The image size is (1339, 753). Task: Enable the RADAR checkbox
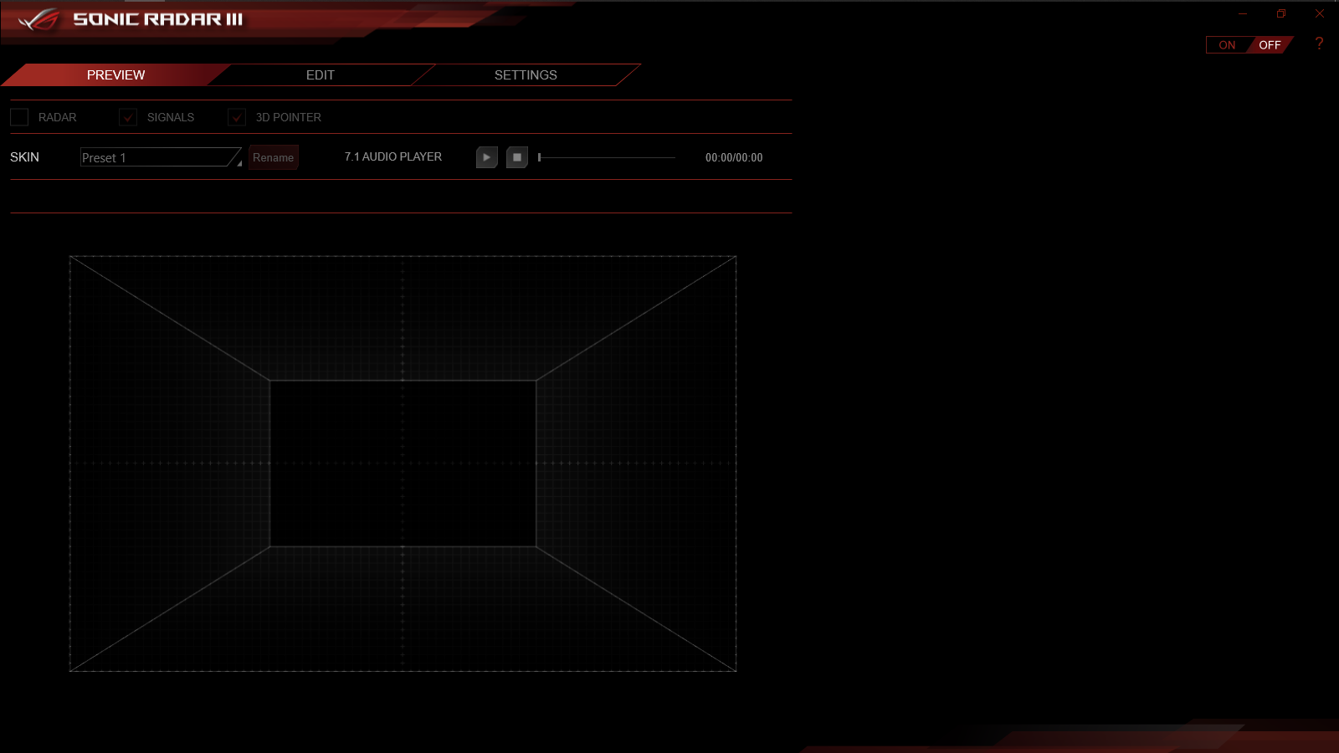[x=19, y=117]
